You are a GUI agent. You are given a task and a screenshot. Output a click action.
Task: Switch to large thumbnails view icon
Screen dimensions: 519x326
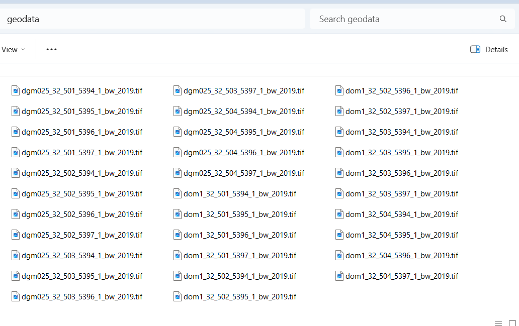pos(512,323)
